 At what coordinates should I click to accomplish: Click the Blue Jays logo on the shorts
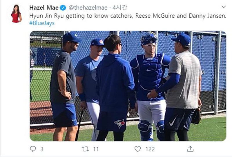(119, 124)
